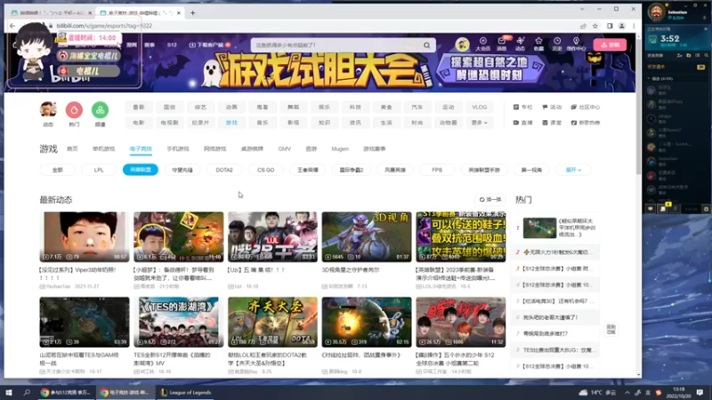Open the green 频道 channel icon
The height and width of the screenshot is (400, 712).
coord(100,109)
